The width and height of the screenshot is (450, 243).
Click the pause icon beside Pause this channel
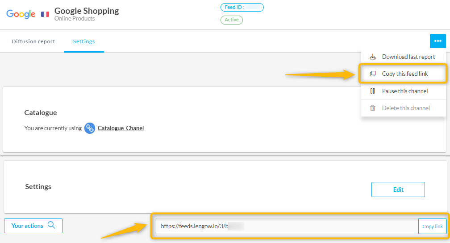click(x=373, y=91)
